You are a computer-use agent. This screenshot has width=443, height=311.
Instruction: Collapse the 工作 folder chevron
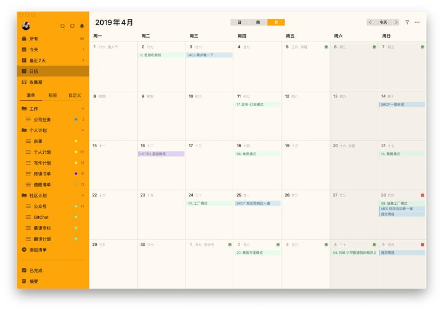(83, 108)
